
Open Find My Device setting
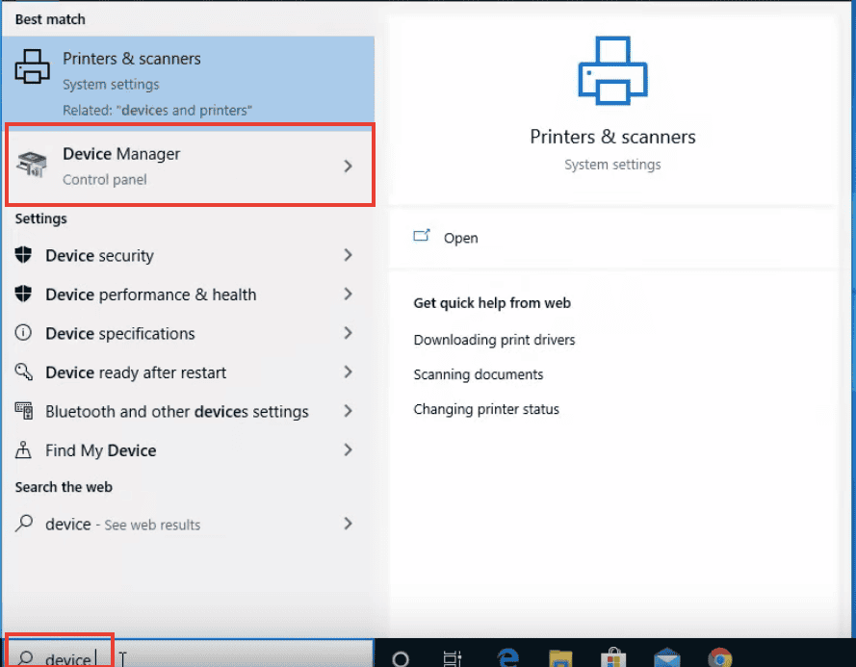(x=189, y=450)
